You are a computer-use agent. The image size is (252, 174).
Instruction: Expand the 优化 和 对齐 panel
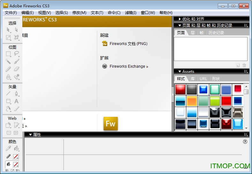pos(180,19)
